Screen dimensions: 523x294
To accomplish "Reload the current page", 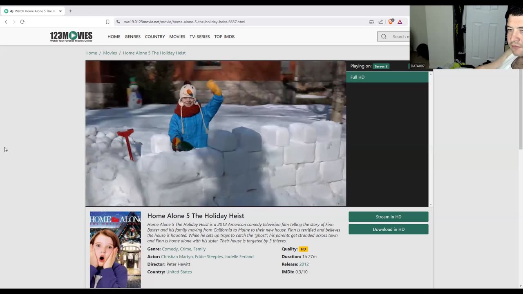I will (x=22, y=22).
